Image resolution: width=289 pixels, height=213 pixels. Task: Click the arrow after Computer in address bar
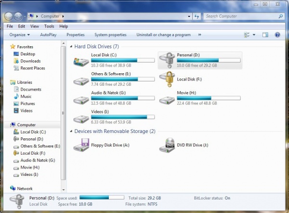click(63, 16)
